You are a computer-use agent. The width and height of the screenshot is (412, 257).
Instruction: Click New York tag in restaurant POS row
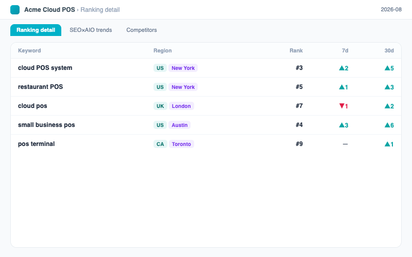tap(183, 87)
